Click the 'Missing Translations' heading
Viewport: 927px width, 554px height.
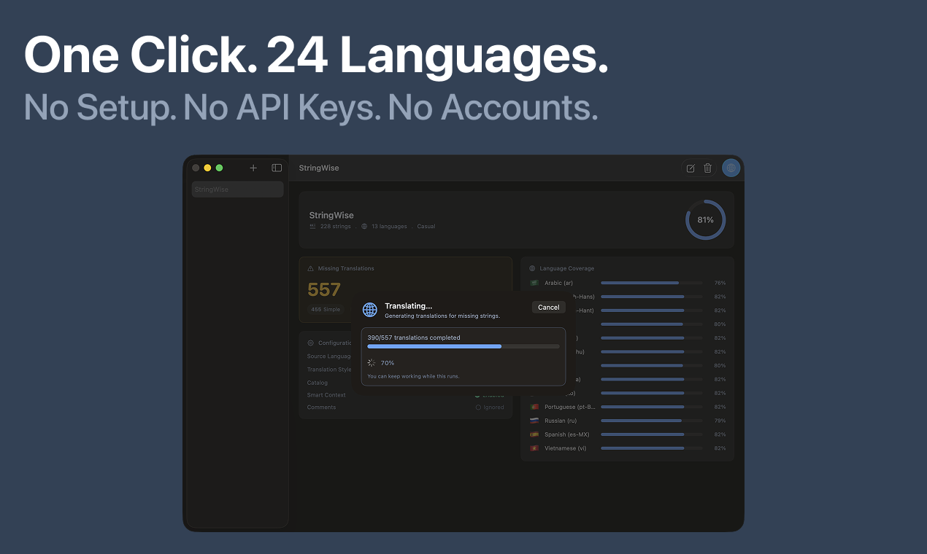346,268
